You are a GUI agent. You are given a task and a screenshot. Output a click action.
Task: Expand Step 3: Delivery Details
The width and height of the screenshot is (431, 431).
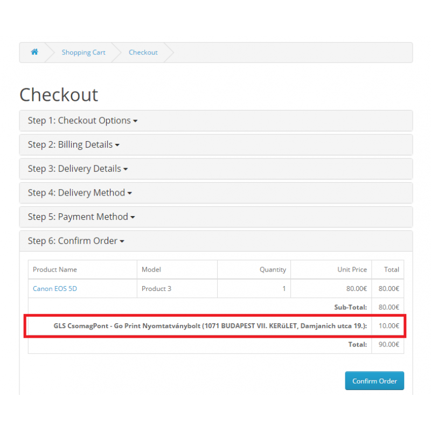coord(78,169)
